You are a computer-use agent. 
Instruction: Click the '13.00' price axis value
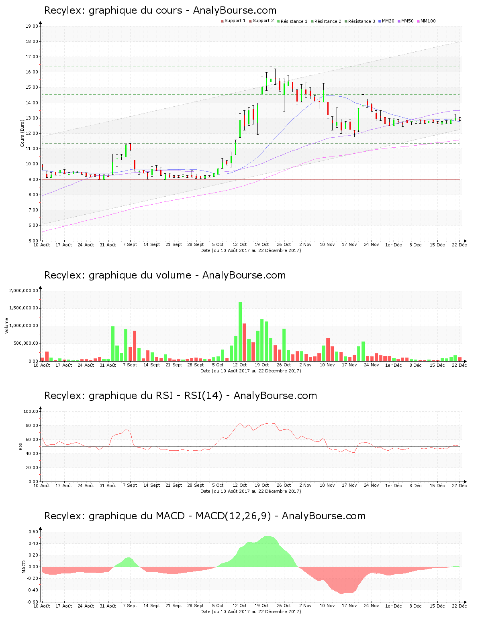click(x=32, y=118)
